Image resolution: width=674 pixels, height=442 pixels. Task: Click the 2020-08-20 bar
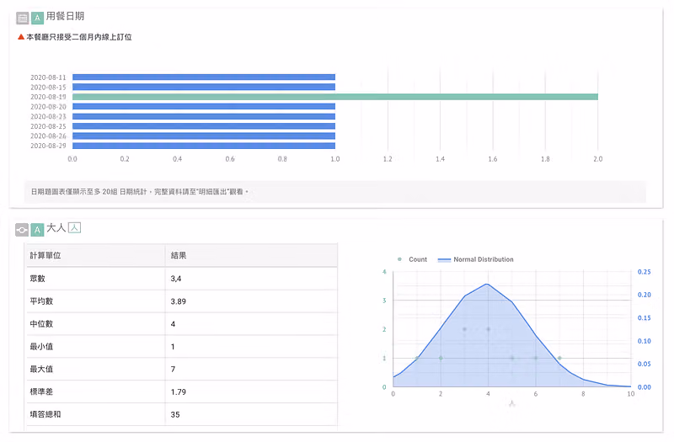[x=204, y=107]
